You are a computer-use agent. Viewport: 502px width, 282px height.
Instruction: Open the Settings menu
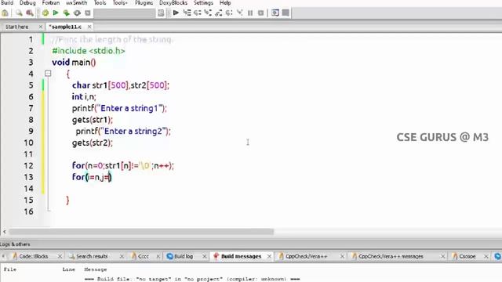(x=203, y=3)
